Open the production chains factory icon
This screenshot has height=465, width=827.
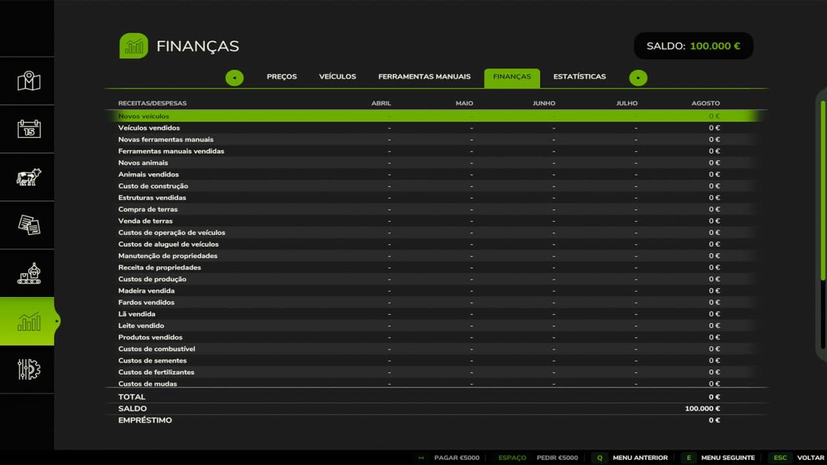(x=28, y=274)
